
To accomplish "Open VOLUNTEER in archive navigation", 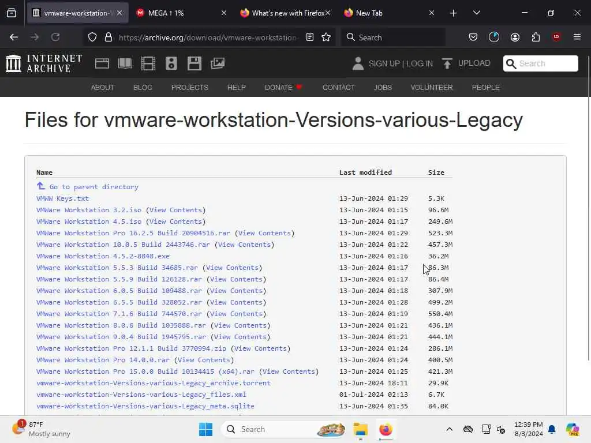I will [x=432, y=88].
